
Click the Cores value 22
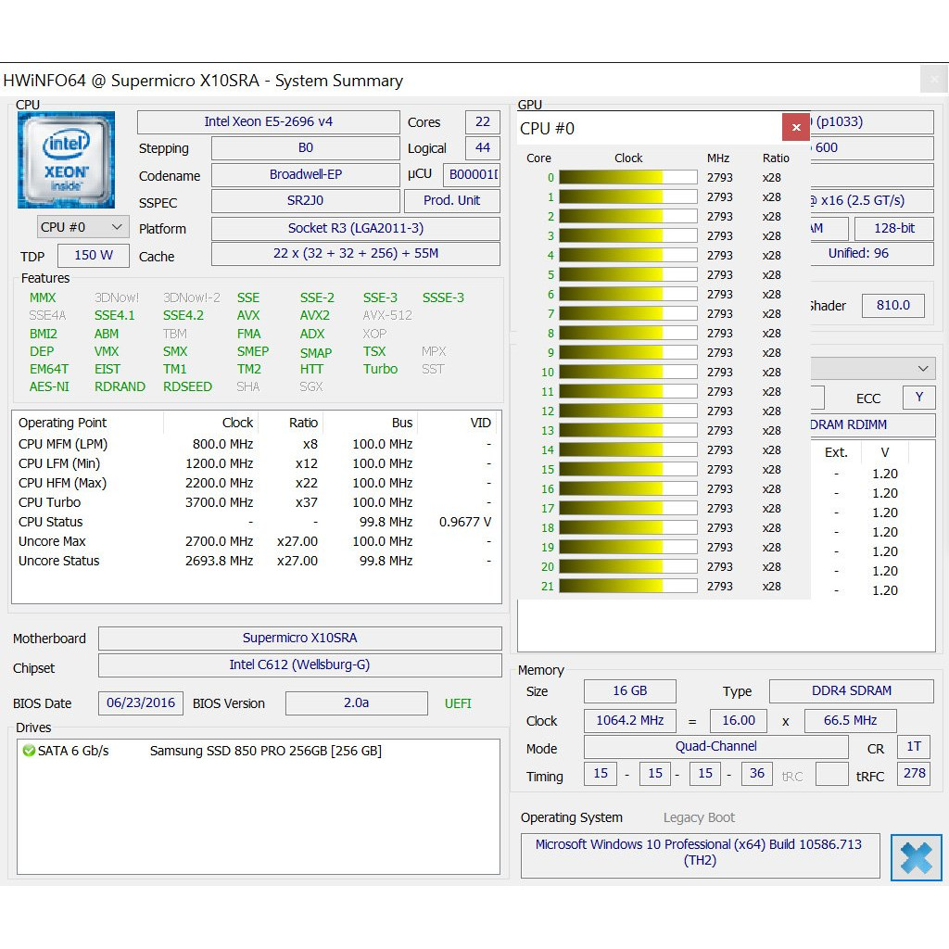tap(482, 121)
